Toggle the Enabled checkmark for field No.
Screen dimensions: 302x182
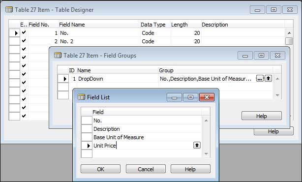24,32
